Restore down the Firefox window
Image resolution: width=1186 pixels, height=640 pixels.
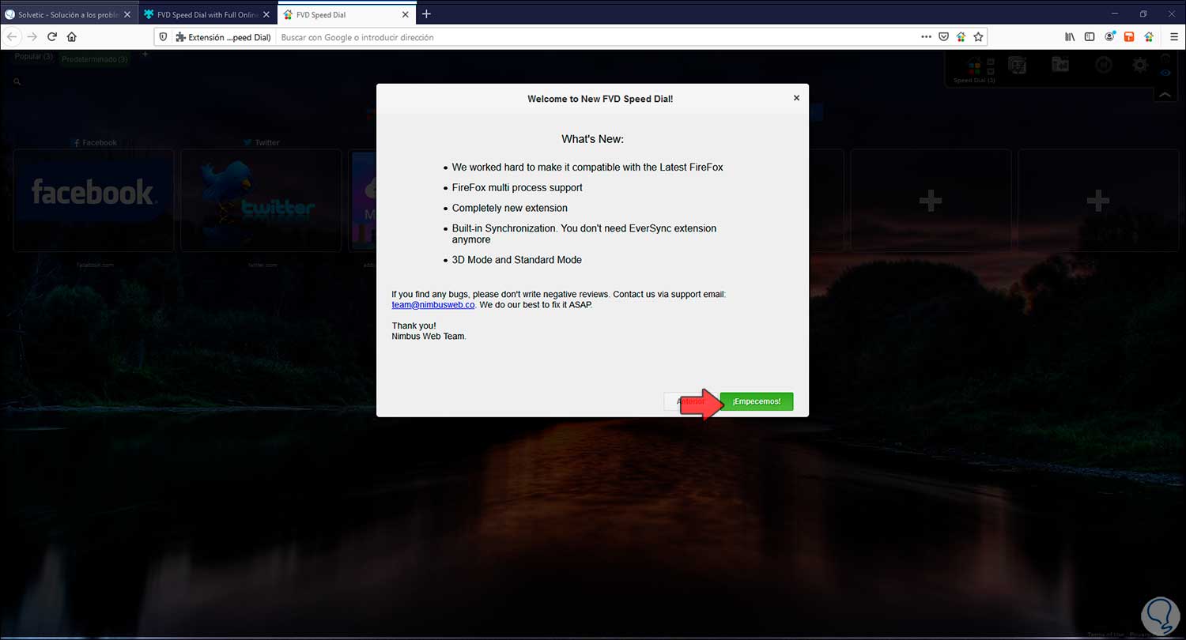(x=1143, y=13)
